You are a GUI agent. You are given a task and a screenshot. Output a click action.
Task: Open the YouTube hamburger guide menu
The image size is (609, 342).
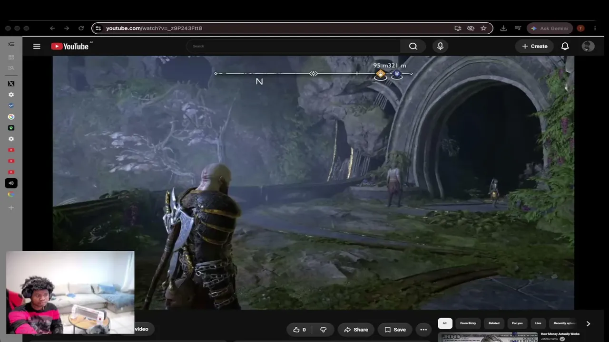[37, 46]
